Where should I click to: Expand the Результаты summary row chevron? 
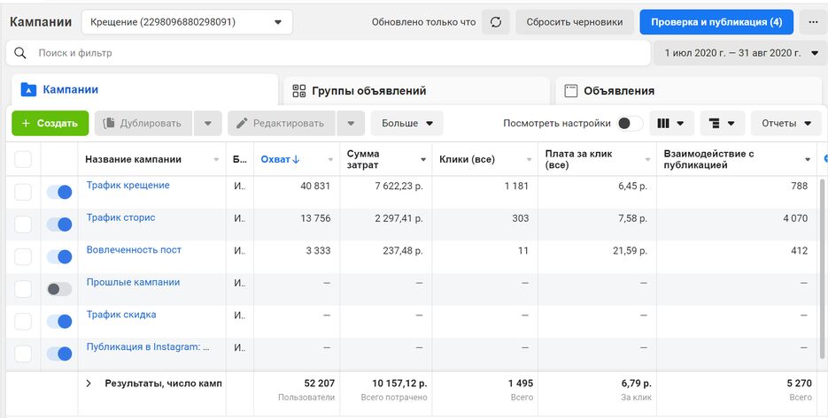[89, 384]
